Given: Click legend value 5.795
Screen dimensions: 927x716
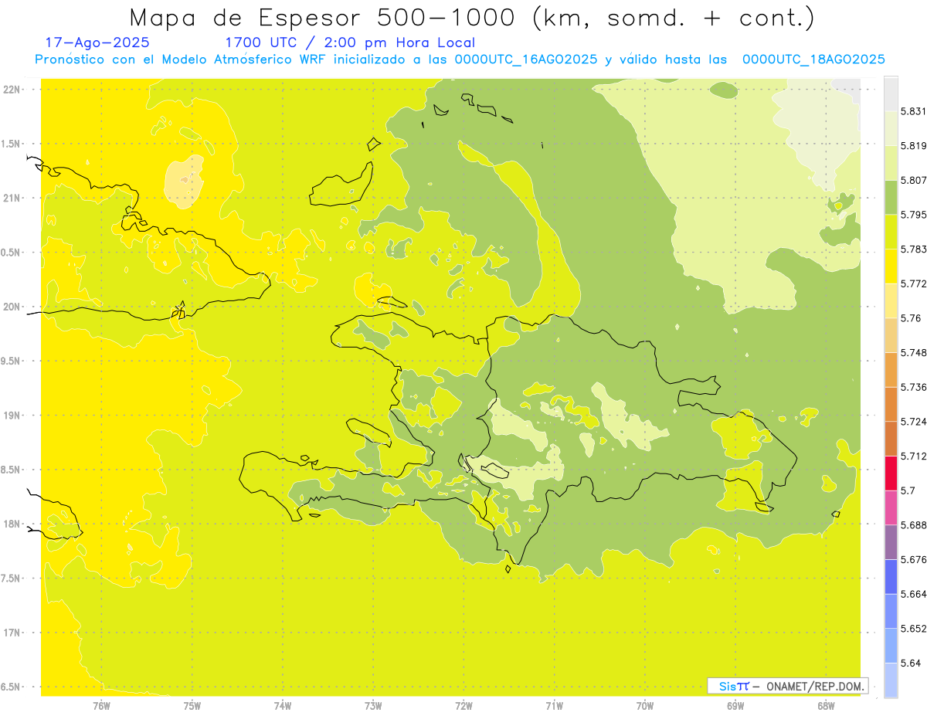Looking at the screenshot, I should click(913, 215).
